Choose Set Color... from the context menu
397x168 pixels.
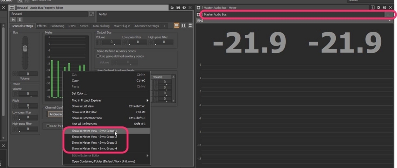pyautogui.click(x=107, y=93)
